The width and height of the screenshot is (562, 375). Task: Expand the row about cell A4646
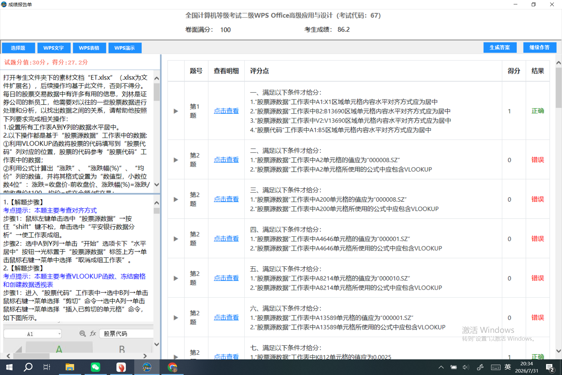(176, 239)
